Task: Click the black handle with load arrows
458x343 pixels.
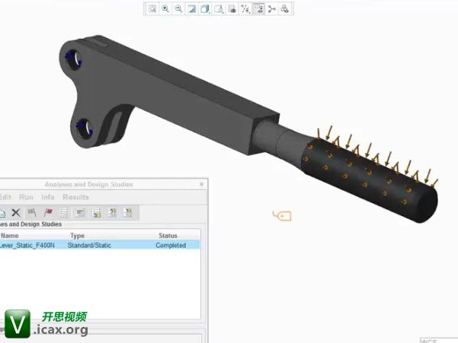Action: [x=370, y=181]
